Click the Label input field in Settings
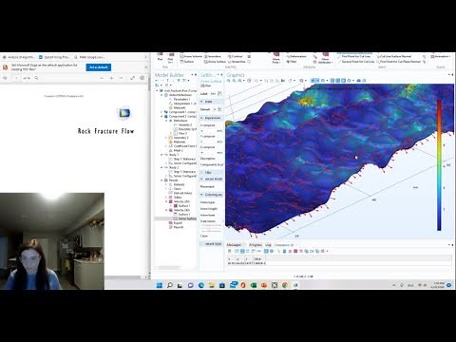456x342 pixels. [x=213, y=94]
